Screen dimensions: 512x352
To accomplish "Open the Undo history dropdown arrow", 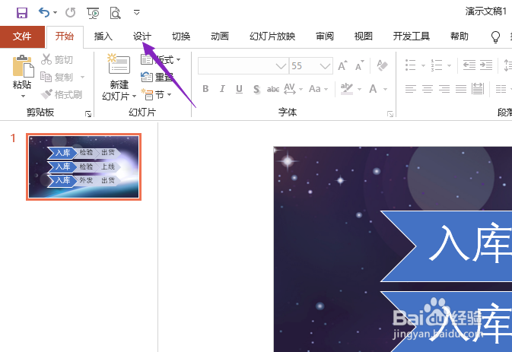I will pos(55,13).
